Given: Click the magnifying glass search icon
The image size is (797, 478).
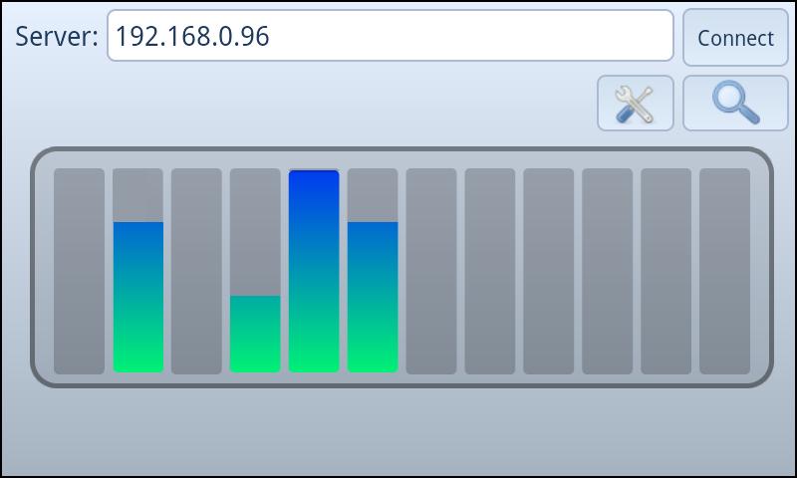Looking at the screenshot, I should [735, 104].
